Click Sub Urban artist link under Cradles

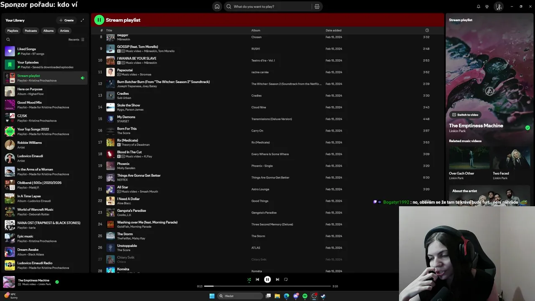point(124,98)
